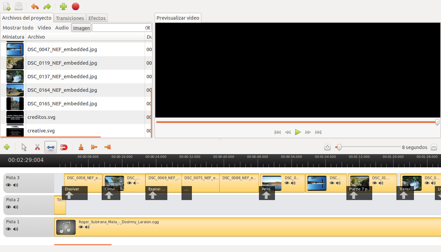Open Export with the red record icon
The height and width of the screenshot is (252, 441).
75,6
